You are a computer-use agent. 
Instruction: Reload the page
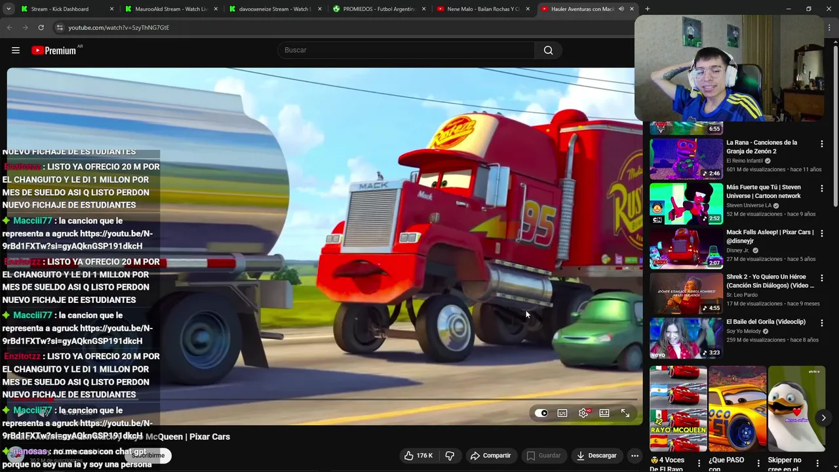(41, 28)
